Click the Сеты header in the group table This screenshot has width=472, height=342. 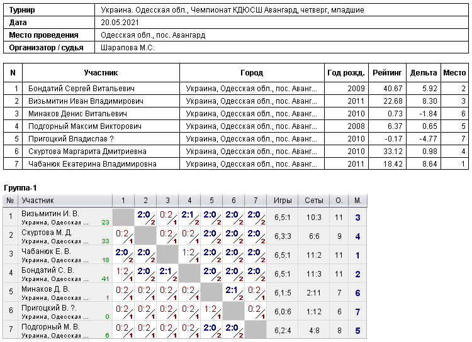coord(313,201)
